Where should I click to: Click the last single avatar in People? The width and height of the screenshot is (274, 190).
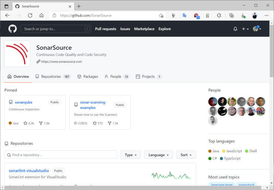(213, 121)
